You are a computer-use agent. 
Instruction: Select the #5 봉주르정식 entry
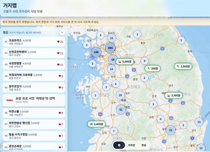pos(34,88)
